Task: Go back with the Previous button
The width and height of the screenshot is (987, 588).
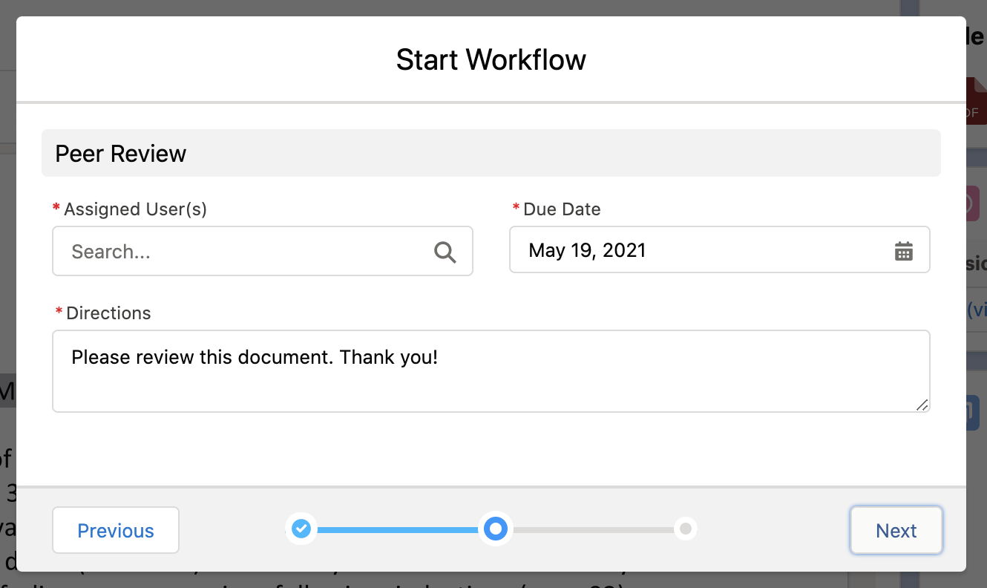Action: click(x=116, y=531)
